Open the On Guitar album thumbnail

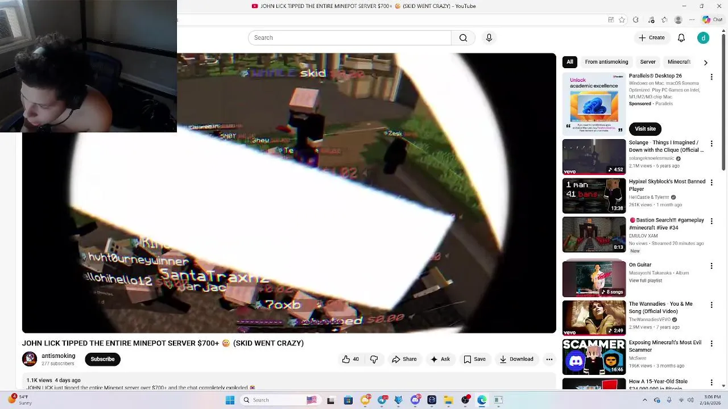pos(594,278)
